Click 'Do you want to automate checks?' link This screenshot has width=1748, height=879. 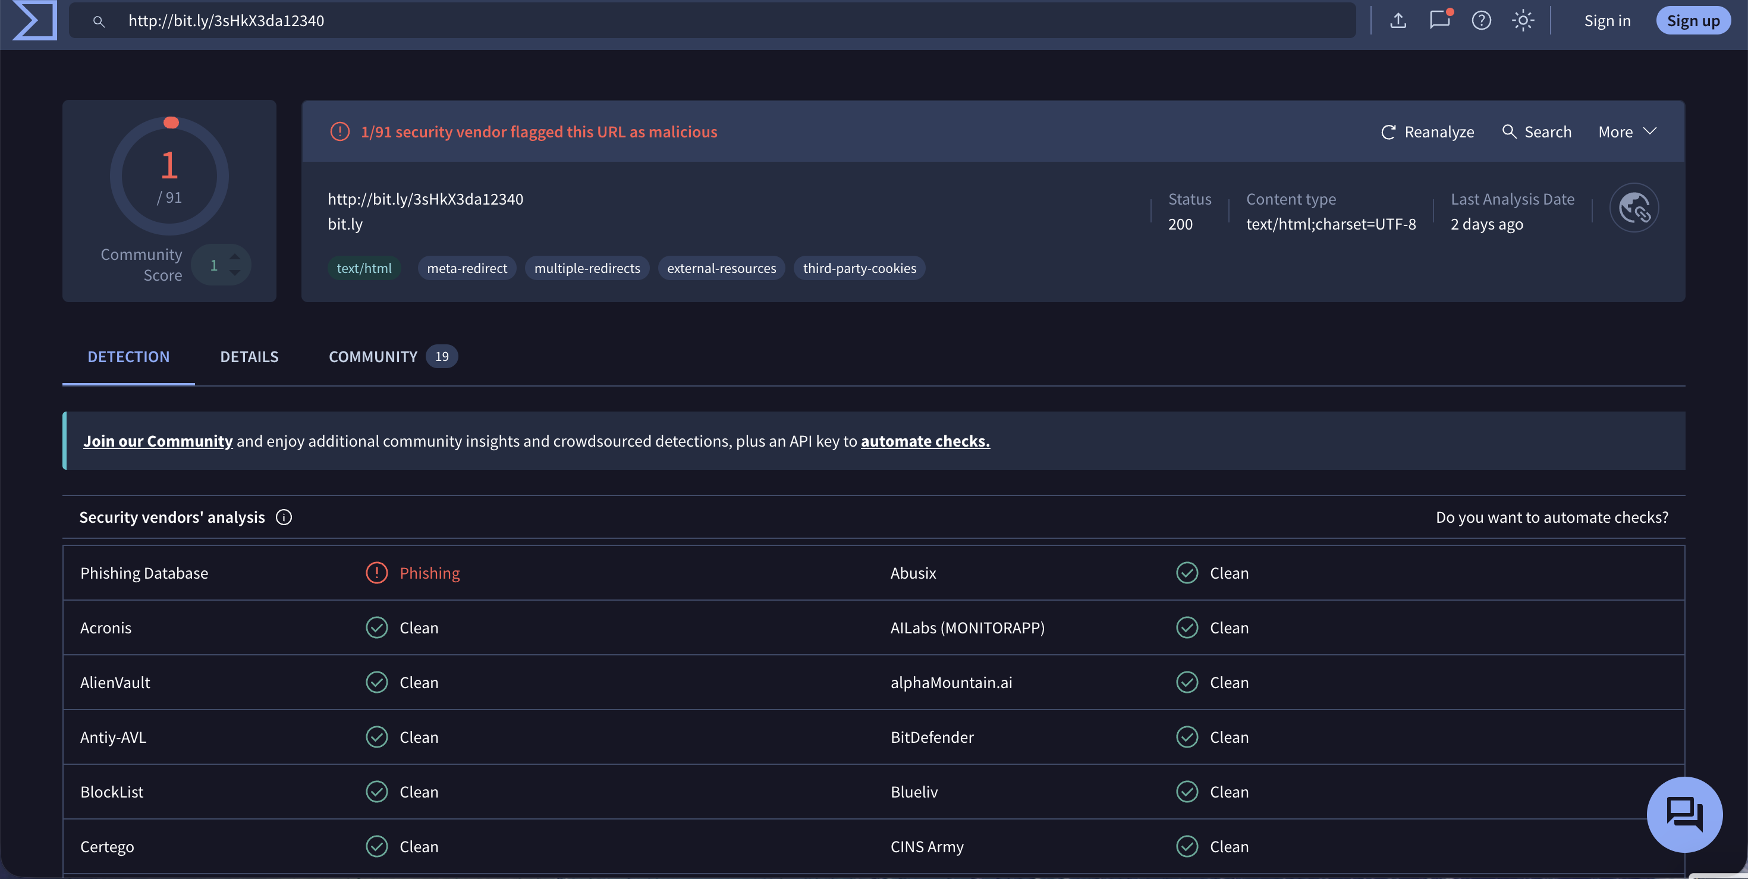[1551, 517]
